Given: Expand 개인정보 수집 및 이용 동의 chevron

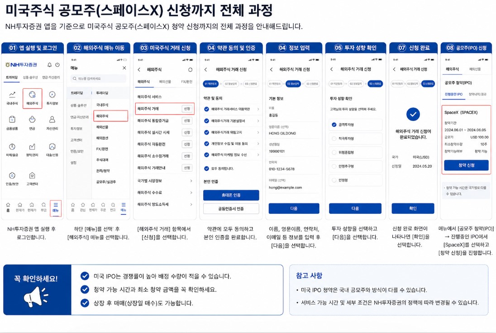Looking at the screenshot, I should (x=258, y=144).
